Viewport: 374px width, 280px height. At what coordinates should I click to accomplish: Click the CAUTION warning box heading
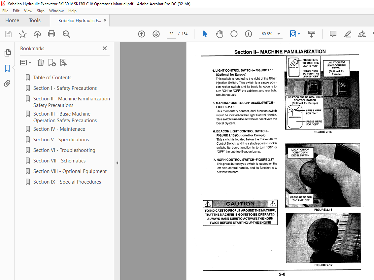tap(240, 204)
